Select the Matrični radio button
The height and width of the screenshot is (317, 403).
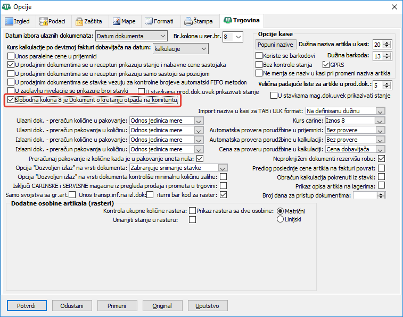[x=280, y=211]
